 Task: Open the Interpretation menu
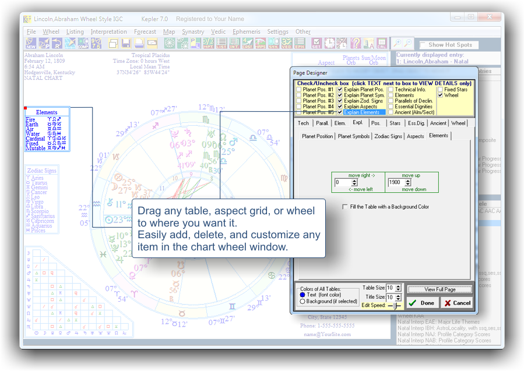tap(108, 31)
